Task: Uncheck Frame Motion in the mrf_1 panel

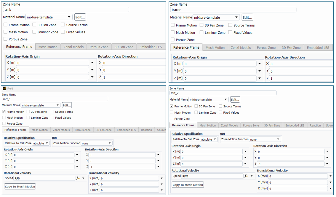Action: (4, 112)
